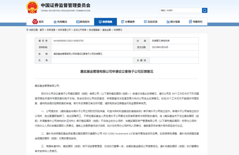239x155 pixels.
Task: Click the 名称 row title text
Action: 78,54
